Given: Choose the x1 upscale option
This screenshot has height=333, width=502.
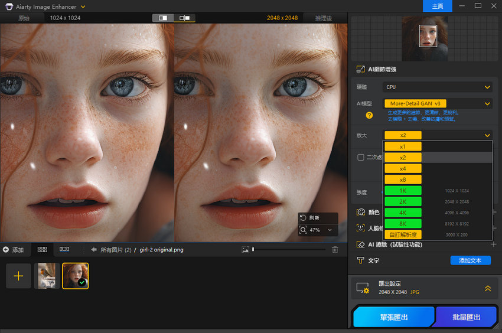Looking at the screenshot, I should [437, 146].
